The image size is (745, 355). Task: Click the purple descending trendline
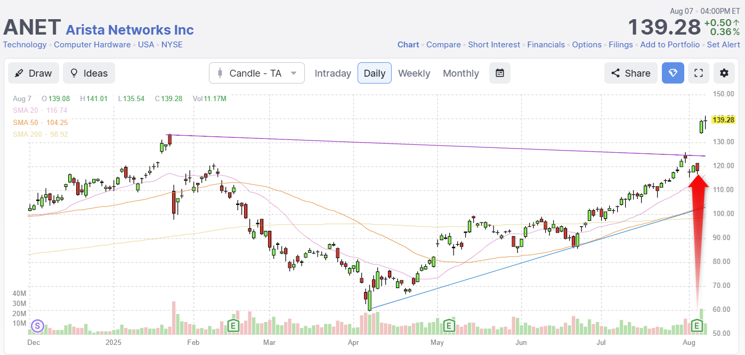437,145
